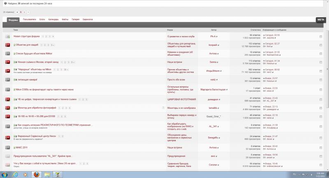Tick checkbox for Новая структура форума row
This screenshot has height=178, width=329.
321,36
